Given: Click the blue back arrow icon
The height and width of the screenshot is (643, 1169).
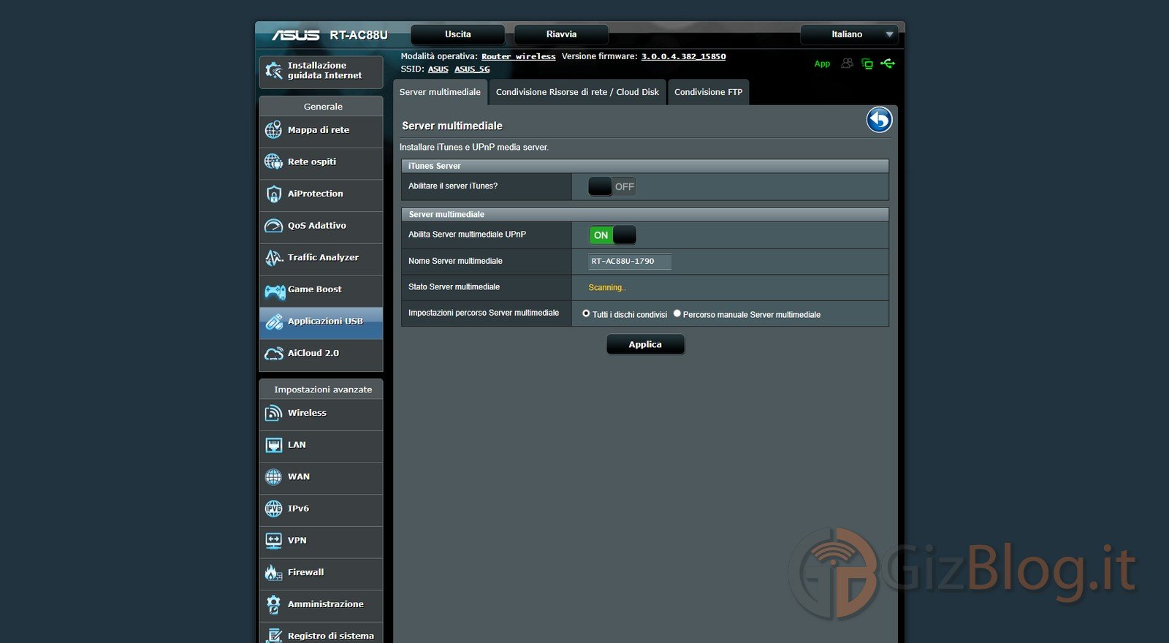Looking at the screenshot, I should click(x=879, y=120).
